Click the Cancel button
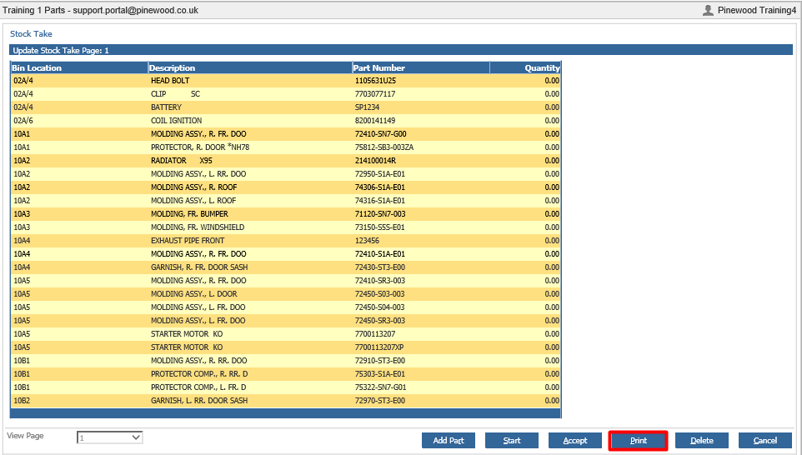Screen dimensions: 802x455 [765, 441]
